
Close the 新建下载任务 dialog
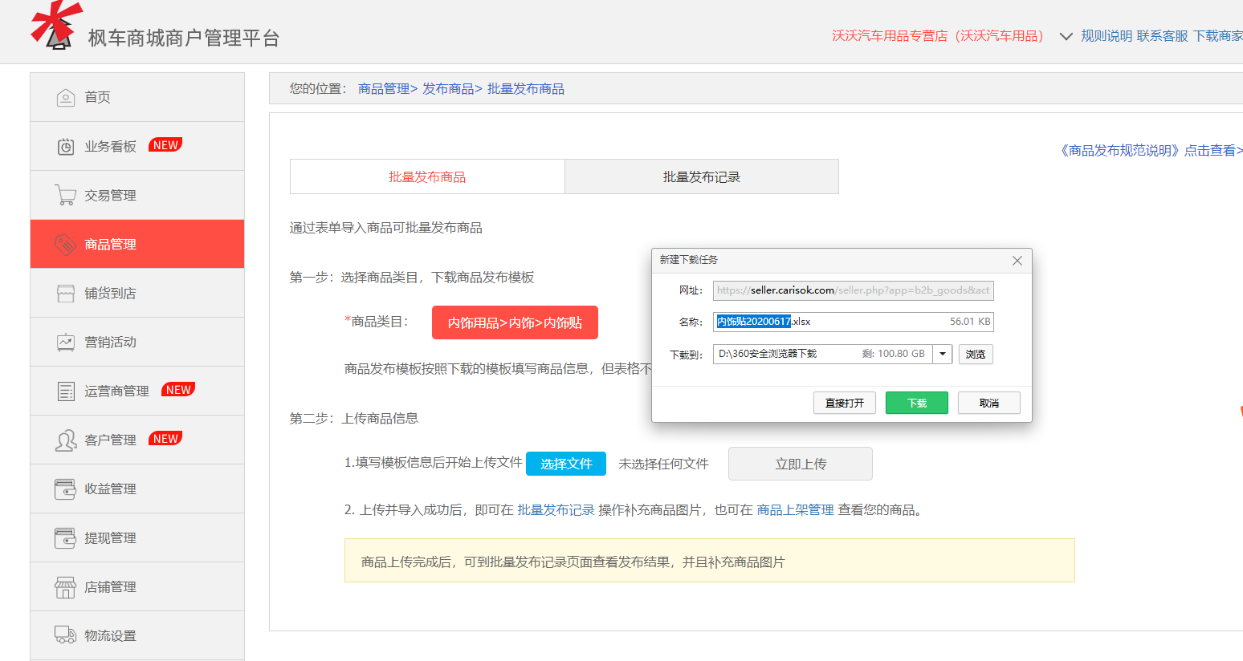[1017, 261]
